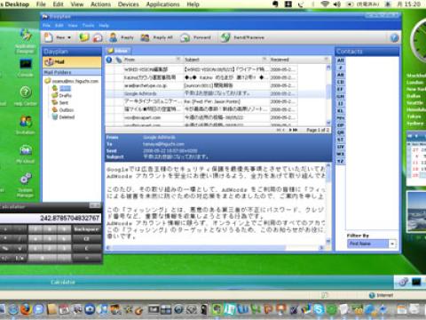Click the Wi-Fi icon in macOS menu bar
Image resolution: width=426 pixels, height=320 pixels.
pyautogui.click(x=325, y=4)
